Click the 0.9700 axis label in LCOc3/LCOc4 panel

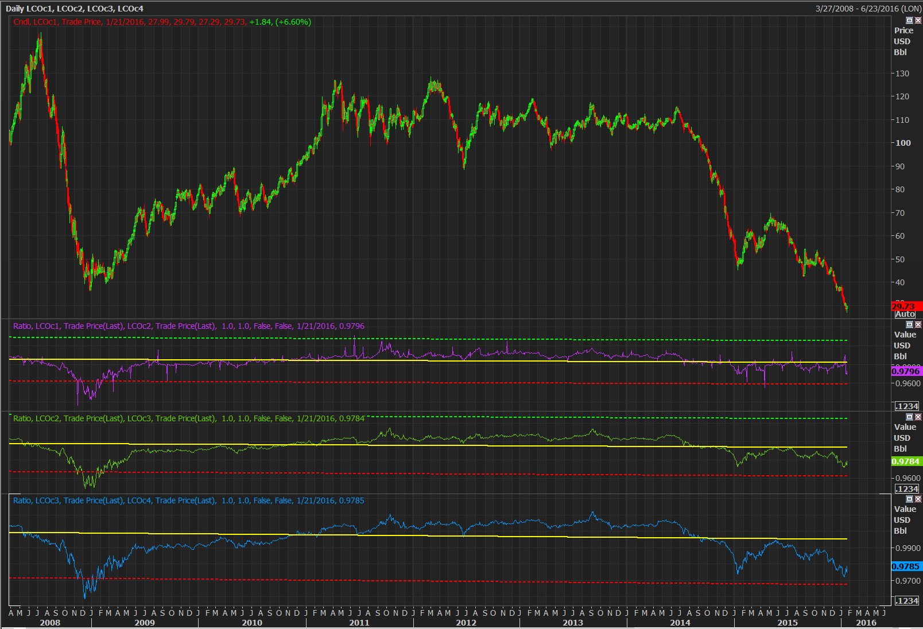pyautogui.click(x=908, y=581)
